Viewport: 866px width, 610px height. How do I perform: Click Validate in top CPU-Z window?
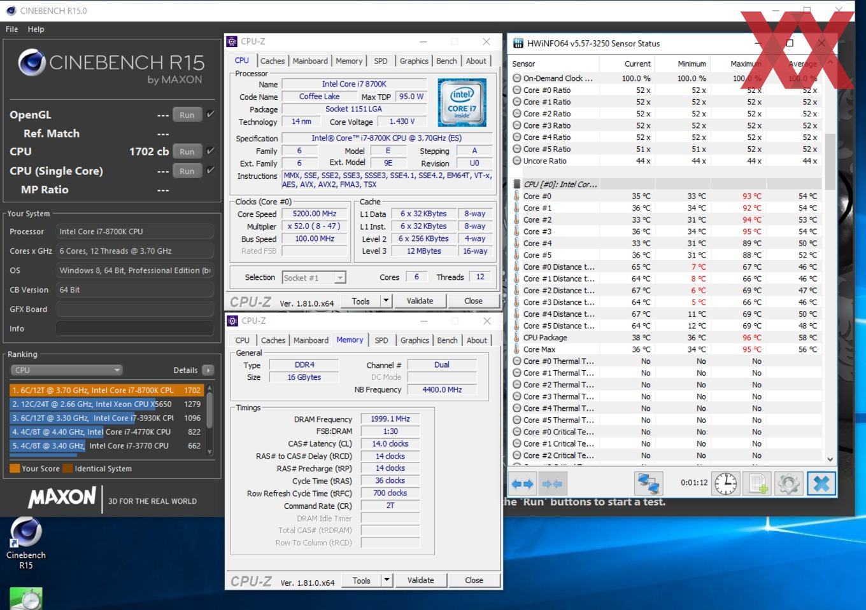coord(420,301)
